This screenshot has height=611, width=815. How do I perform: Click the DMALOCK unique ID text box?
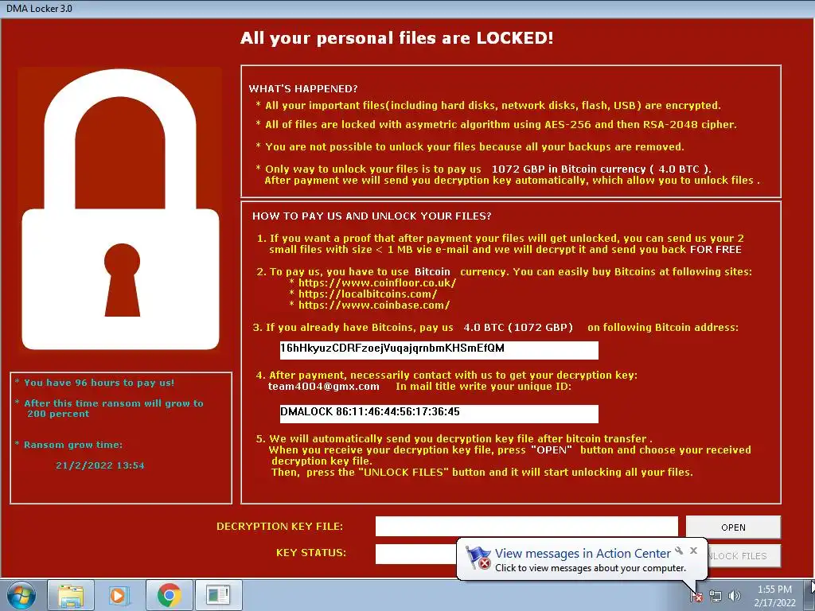439,414
